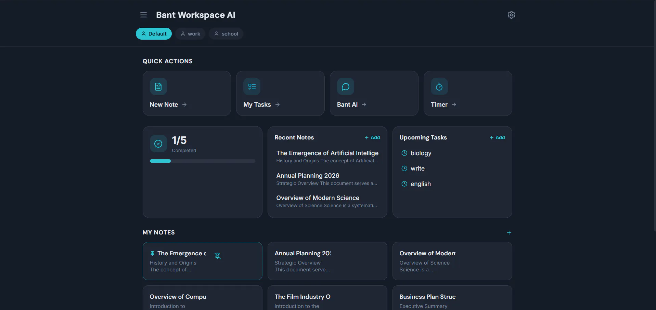This screenshot has width=656, height=310.
Task: Open the hamburger menu icon
Action: coord(143,15)
